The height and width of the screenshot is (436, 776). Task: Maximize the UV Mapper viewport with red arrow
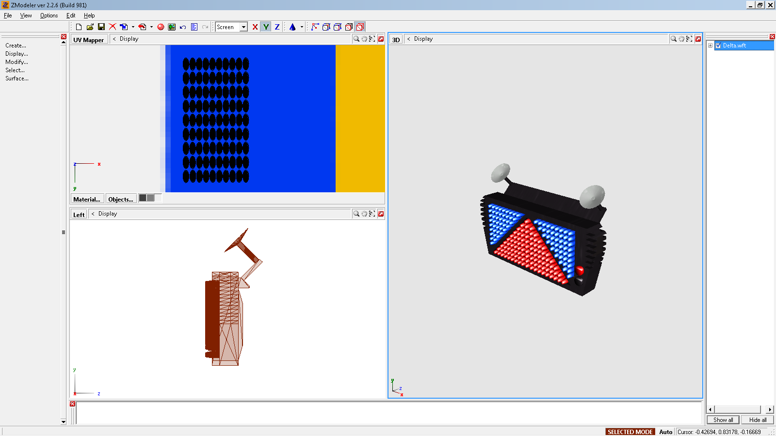(x=381, y=39)
